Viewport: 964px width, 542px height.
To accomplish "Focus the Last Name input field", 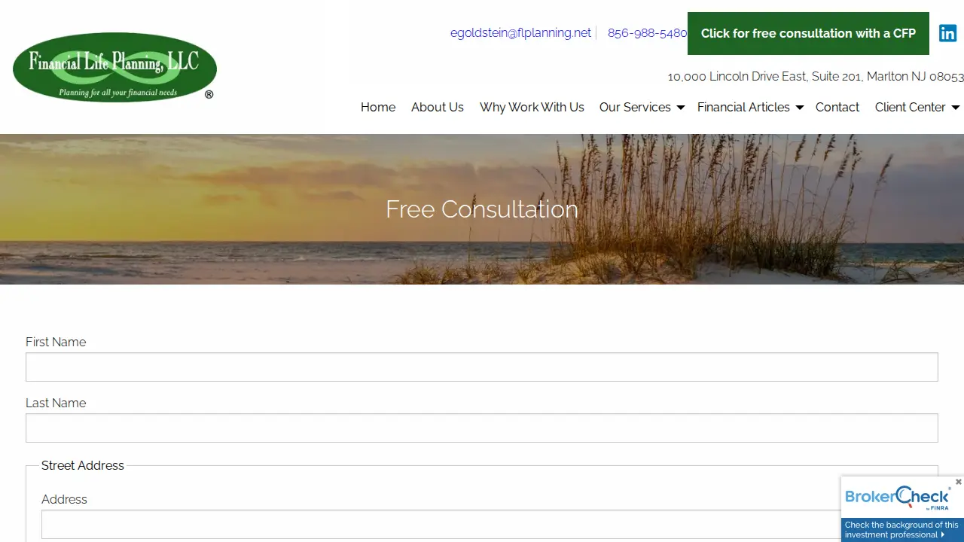I will (482, 428).
